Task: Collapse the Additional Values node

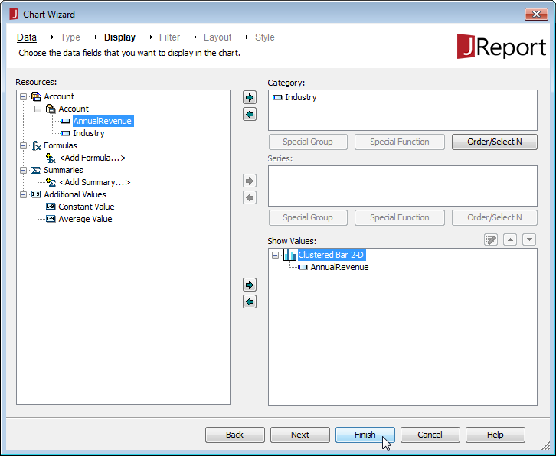Action: [23, 194]
